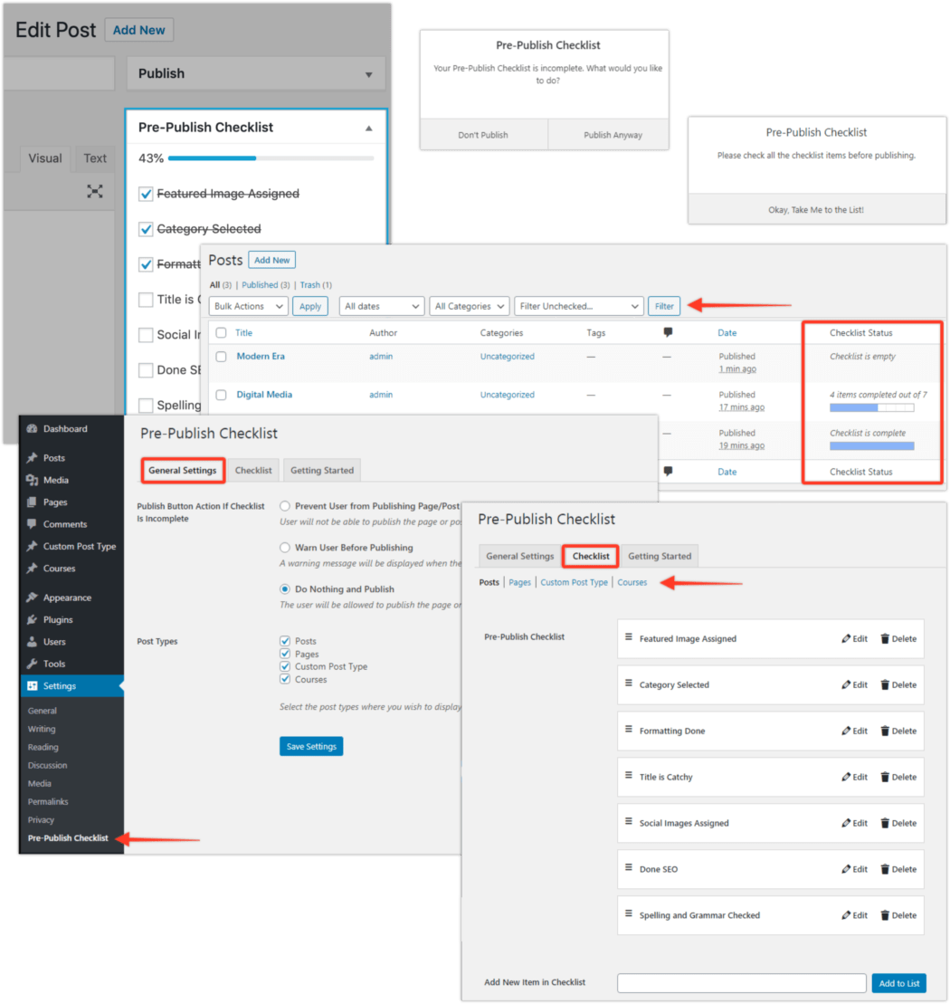Viewport: 950px width, 1004px height.
Task: Click trash icon for Spelling and Grammar Checked
Action: [885, 915]
